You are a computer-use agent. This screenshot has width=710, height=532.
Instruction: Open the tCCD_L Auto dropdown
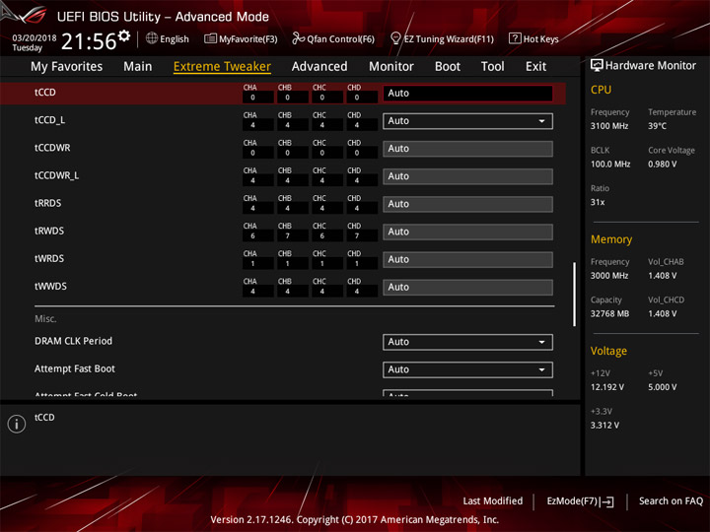click(467, 121)
